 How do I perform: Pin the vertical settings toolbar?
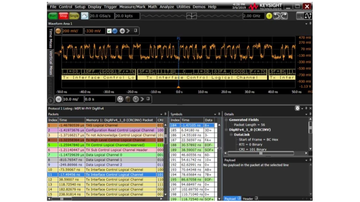[x=136, y=31]
